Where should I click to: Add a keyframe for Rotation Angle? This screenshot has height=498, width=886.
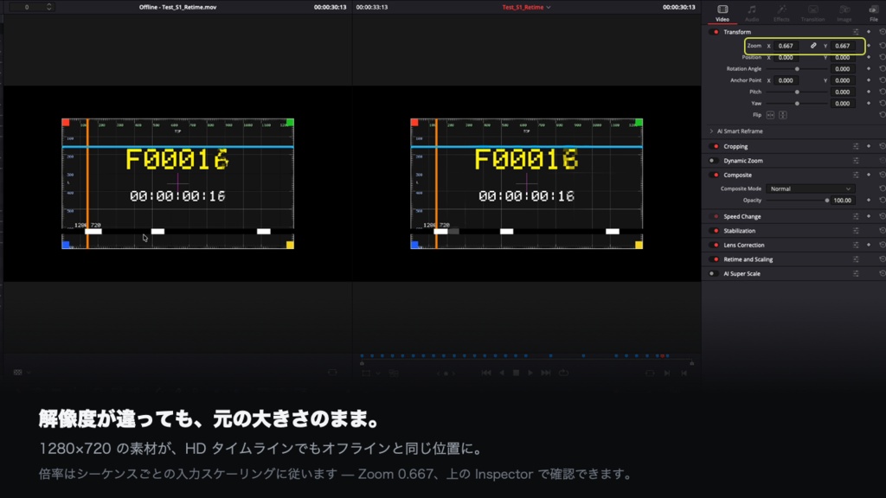(869, 69)
